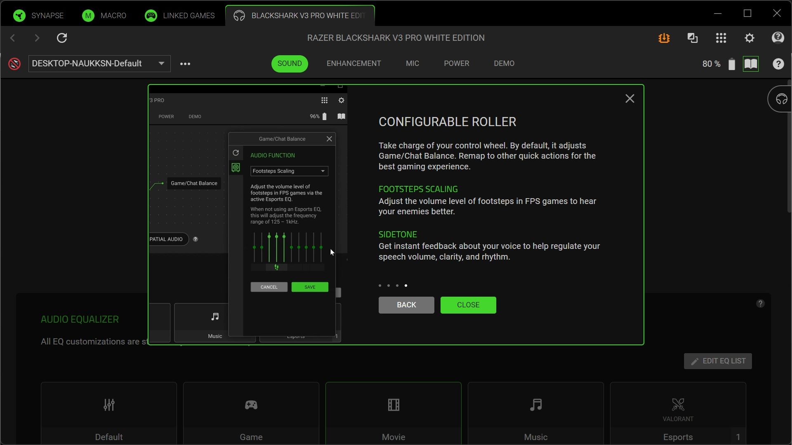
Task: Select the fourth onboarding pagination dot
Action: (405, 285)
